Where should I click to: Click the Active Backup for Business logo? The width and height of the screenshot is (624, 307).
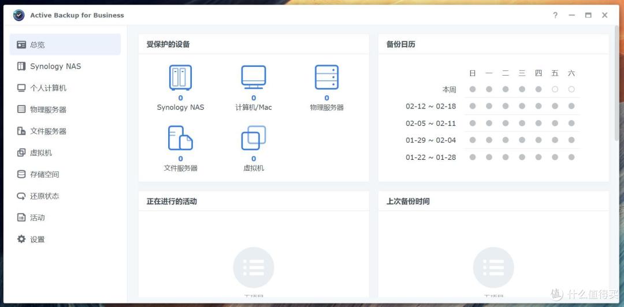(x=18, y=15)
